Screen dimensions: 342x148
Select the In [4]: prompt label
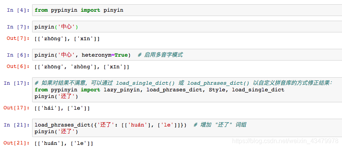18,10
